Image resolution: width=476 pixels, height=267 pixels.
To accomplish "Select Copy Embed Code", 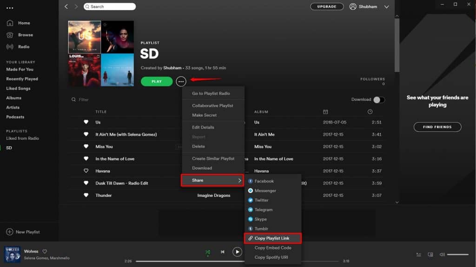I will pos(272,248).
